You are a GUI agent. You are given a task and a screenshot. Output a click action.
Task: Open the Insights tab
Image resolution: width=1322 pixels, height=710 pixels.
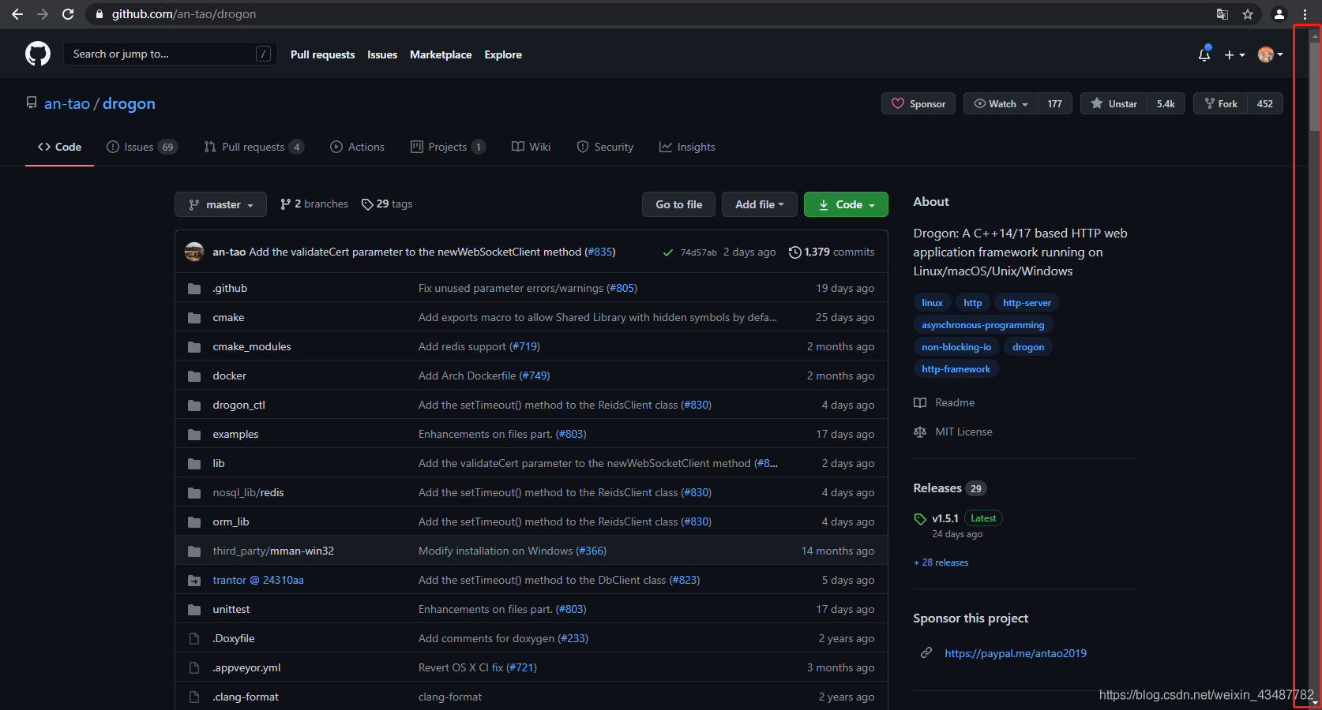click(x=688, y=147)
